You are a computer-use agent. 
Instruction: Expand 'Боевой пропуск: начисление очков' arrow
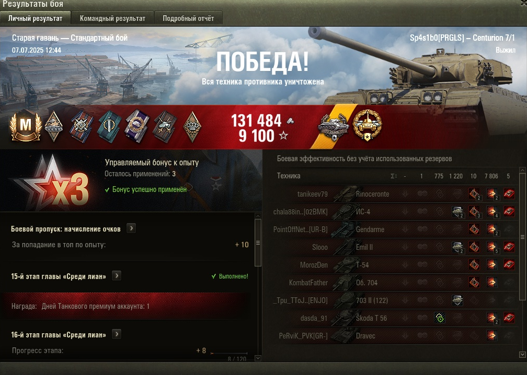click(x=131, y=228)
